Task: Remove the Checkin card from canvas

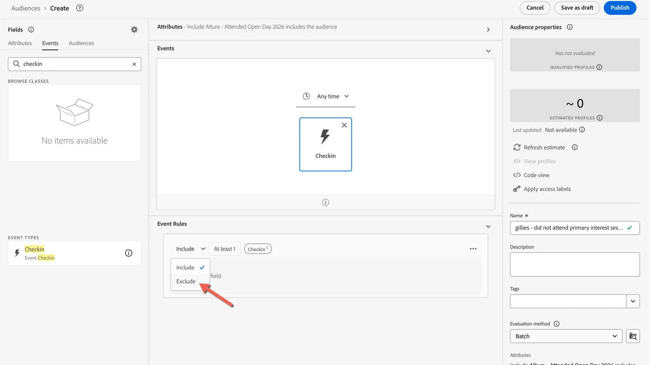Action: click(344, 125)
